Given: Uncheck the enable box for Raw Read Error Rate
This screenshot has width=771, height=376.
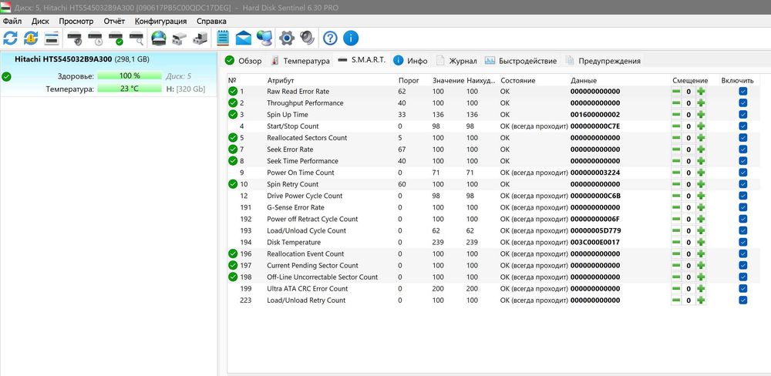Looking at the screenshot, I should coord(743,92).
